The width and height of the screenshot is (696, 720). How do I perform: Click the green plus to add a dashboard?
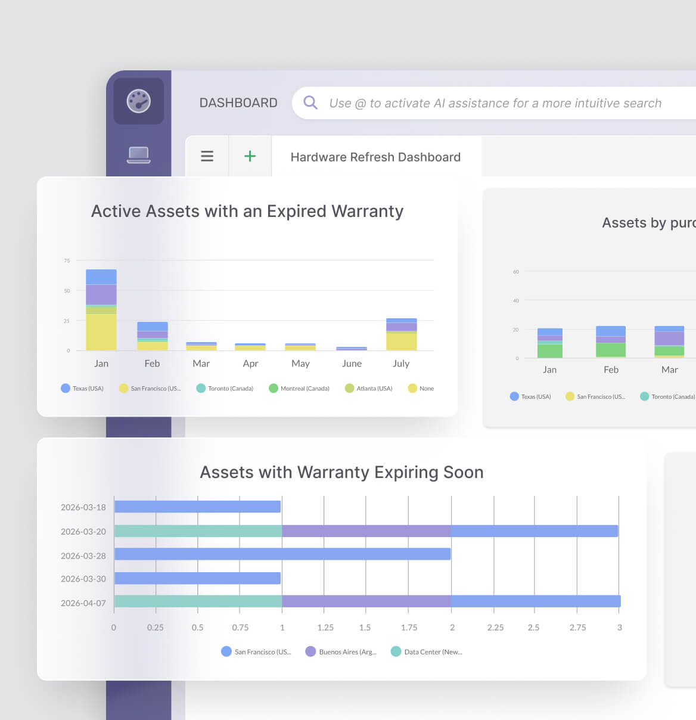pyautogui.click(x=250, y=156)
